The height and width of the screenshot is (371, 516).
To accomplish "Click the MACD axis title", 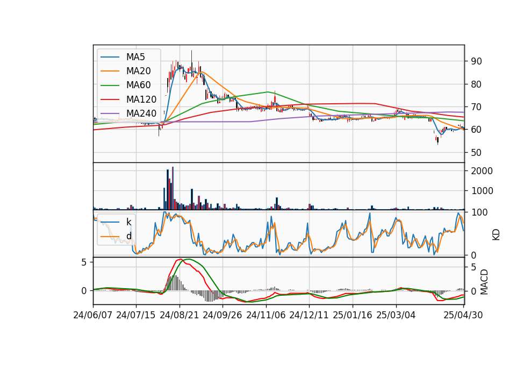I will click(x=484, y=282).
